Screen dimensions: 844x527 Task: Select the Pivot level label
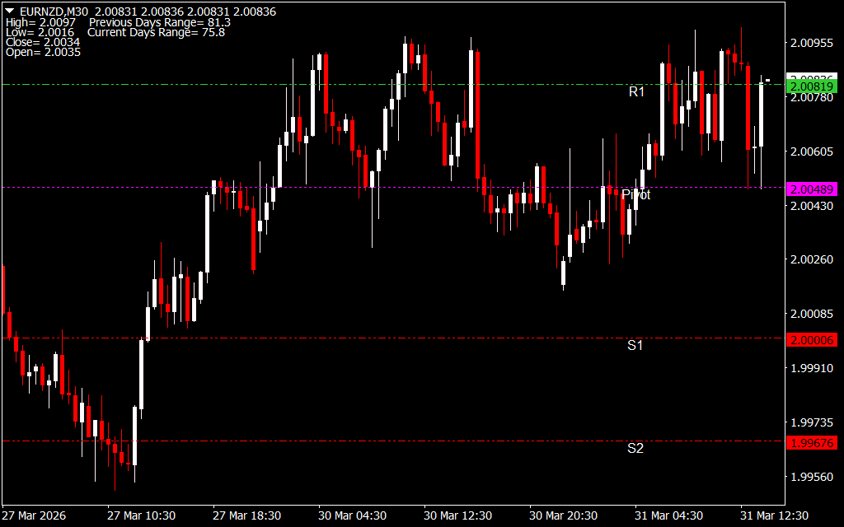635,194
